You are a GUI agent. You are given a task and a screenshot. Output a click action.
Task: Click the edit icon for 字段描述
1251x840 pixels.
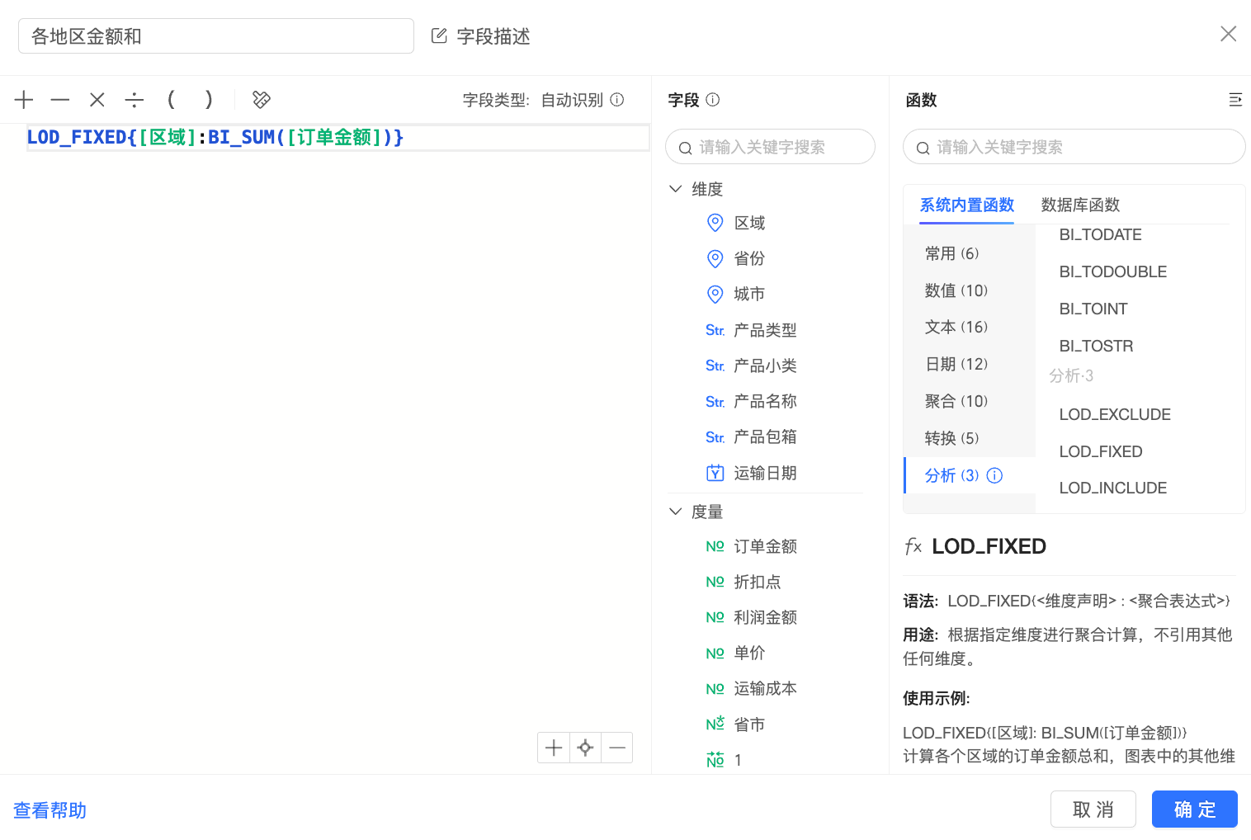pyautogui.click(x=439, y=35)
